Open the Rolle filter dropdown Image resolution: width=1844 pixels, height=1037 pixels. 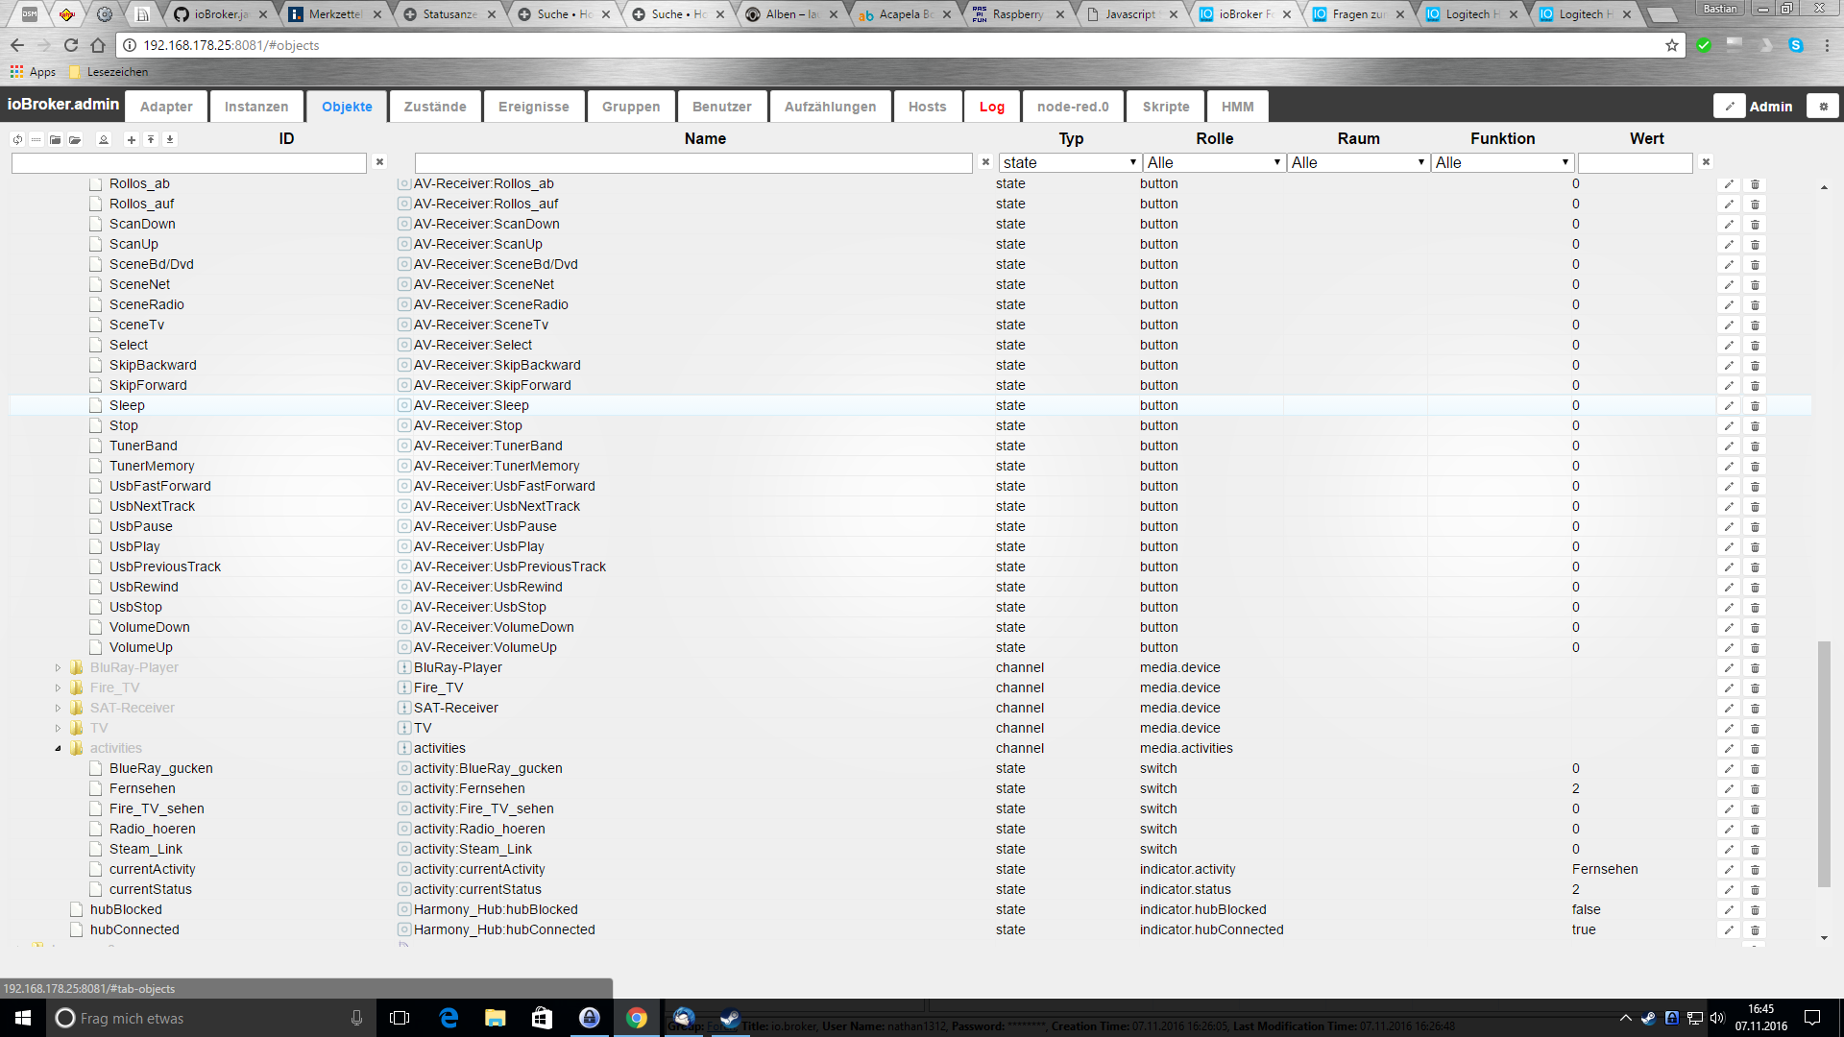[1213, 162]
